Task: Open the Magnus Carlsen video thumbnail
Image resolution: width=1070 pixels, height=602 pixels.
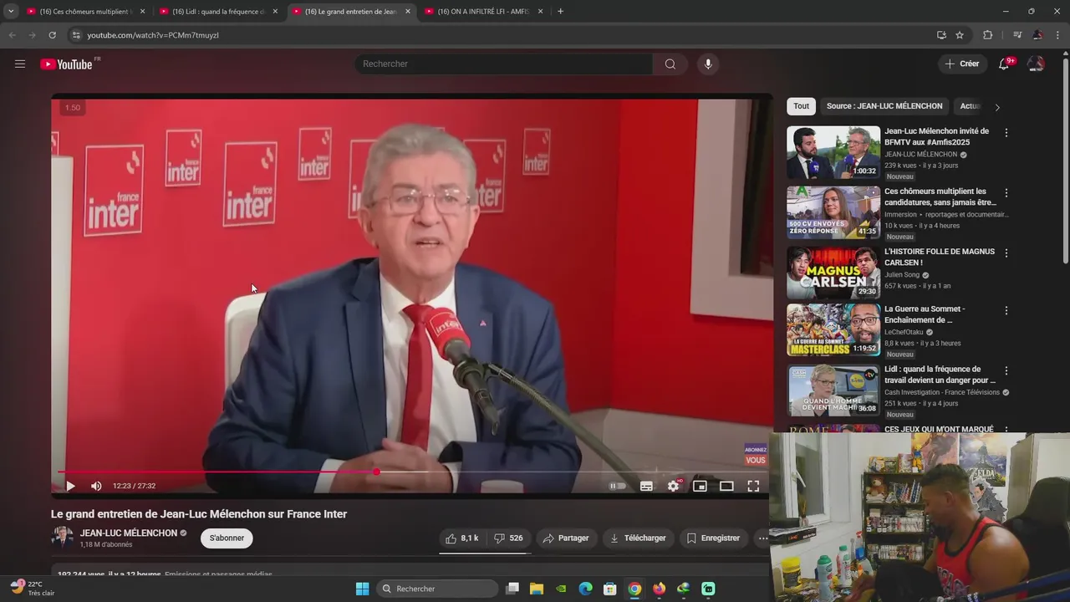Action: point(833,273)
